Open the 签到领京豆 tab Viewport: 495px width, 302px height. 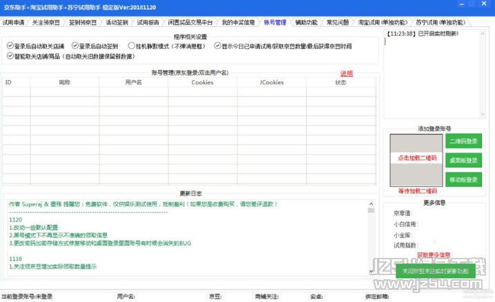[x=83, y=22]
